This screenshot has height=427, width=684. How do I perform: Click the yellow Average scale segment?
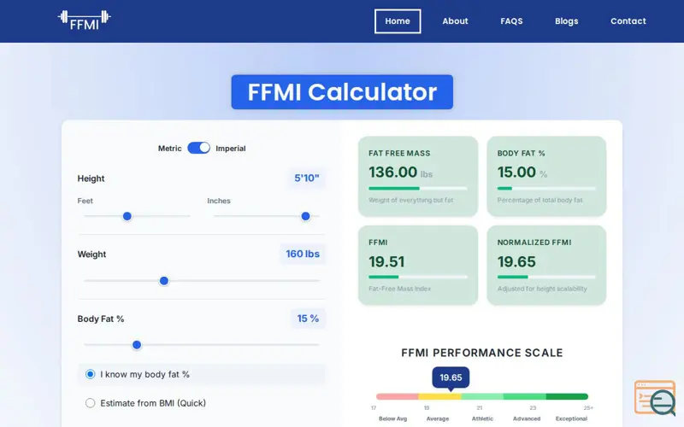pyautogui.click(x=439, y=396)
